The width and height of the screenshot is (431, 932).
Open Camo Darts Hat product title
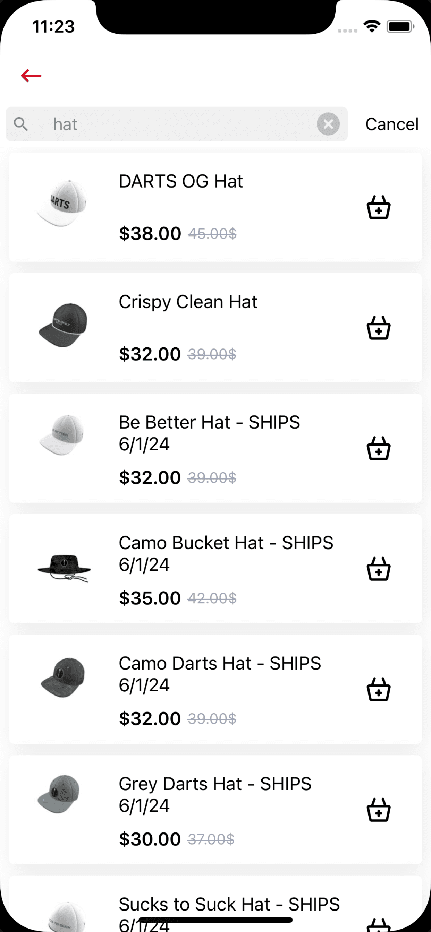tap(220, 674)
